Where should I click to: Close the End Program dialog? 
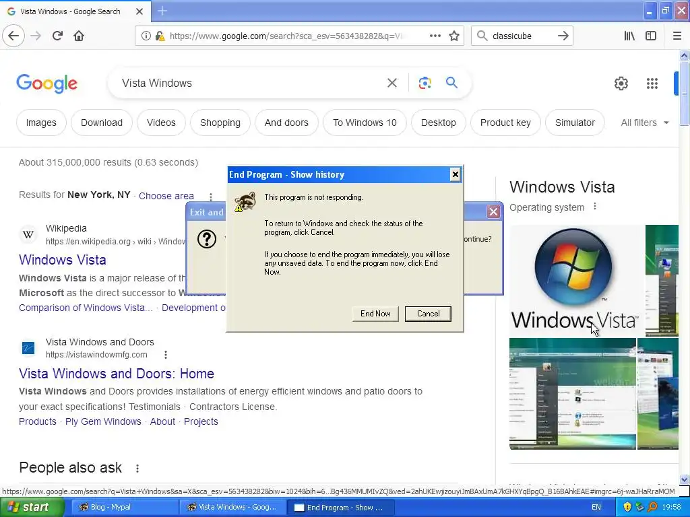point(455,174)
